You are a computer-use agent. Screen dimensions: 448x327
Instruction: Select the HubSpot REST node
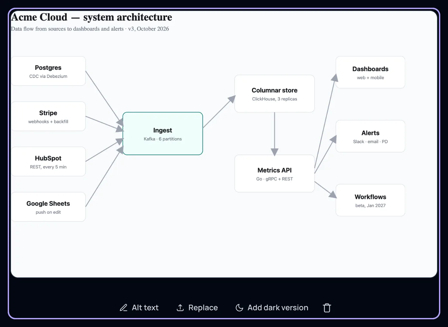tap(48, 162)
